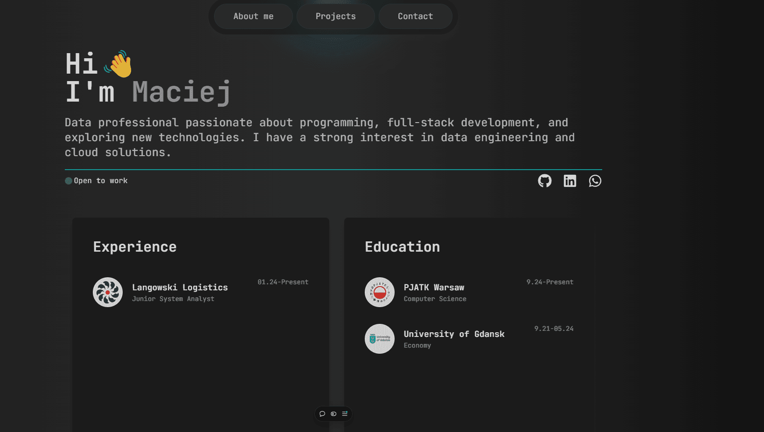764x432 pixels.
Task: Switch to the Projects tab
Action: click(x=335, y=16)
